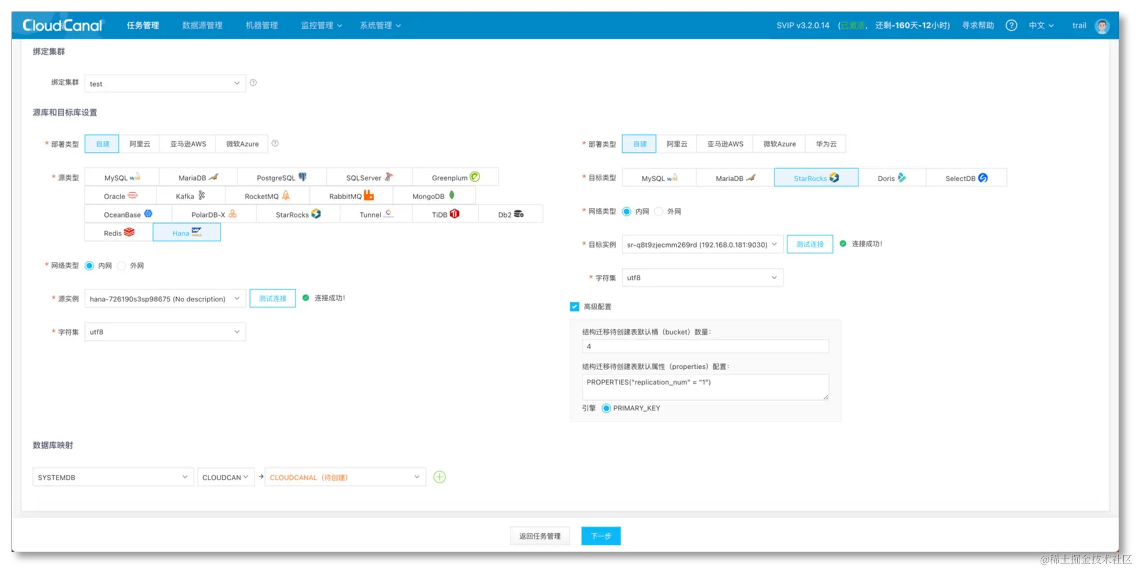Toggle the 高级配置 checkbox
The width and height of the screenshot is (1136, 569).
(x=574, y=306)
